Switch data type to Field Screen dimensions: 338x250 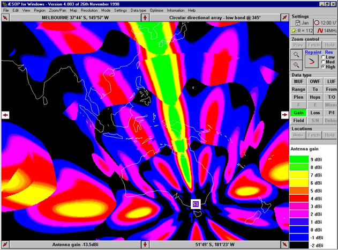[298, 121]
